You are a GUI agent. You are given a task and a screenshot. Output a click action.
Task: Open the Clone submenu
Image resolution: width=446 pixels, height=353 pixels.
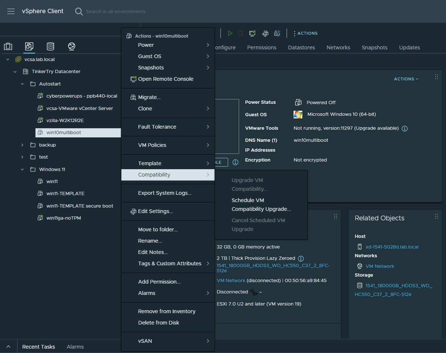(168, 109)
